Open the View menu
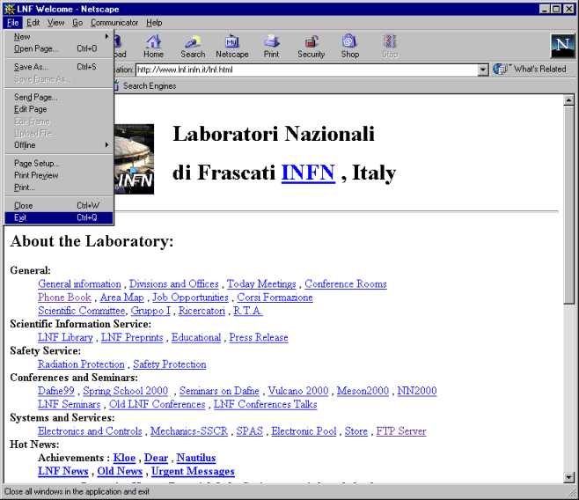Viewport: 579px width, 500px height. (55, 23)
